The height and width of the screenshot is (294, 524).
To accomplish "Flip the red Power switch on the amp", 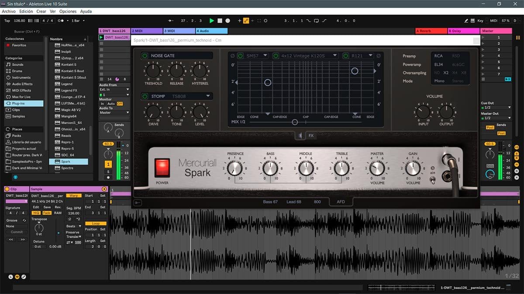I will [x=162, y=168].
